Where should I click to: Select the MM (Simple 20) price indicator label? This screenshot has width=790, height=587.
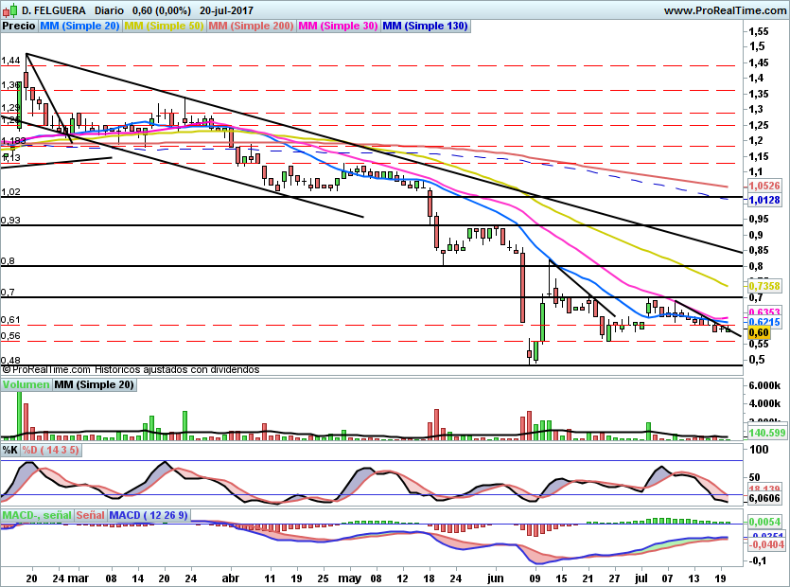click(79, 27)
